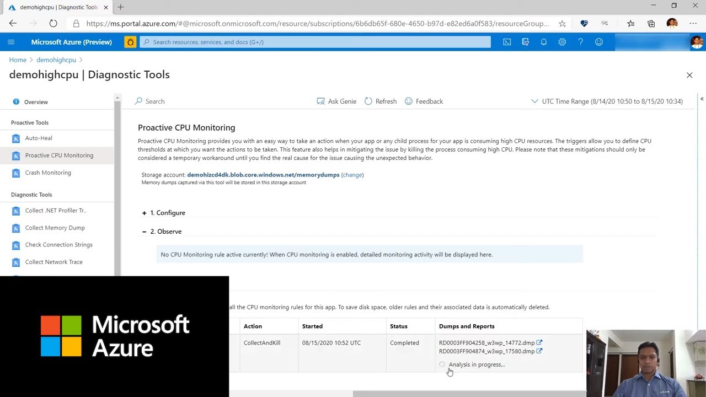
Task: Open the portal settings gear icon
Action: [562, 42]
